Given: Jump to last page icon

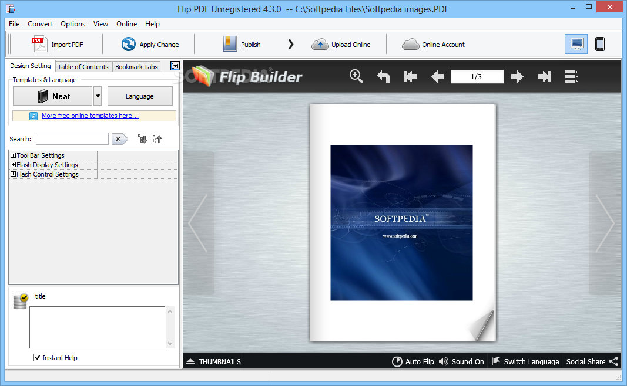Looking at the screenshot, I should tap(544, 76).
